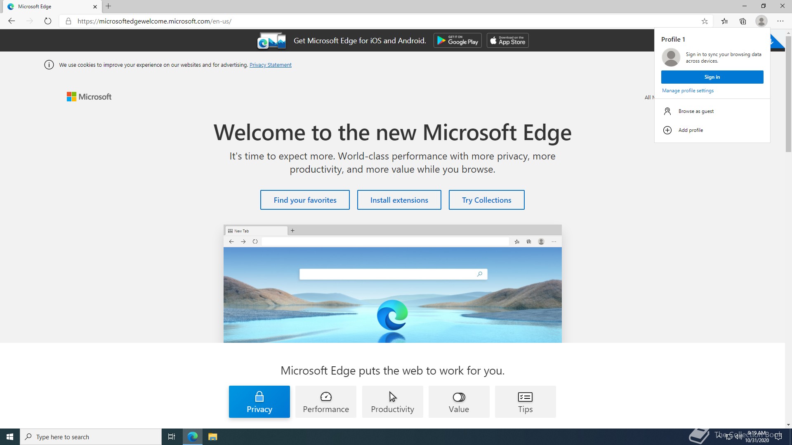Click the address bar URL field

pos(371,21)
